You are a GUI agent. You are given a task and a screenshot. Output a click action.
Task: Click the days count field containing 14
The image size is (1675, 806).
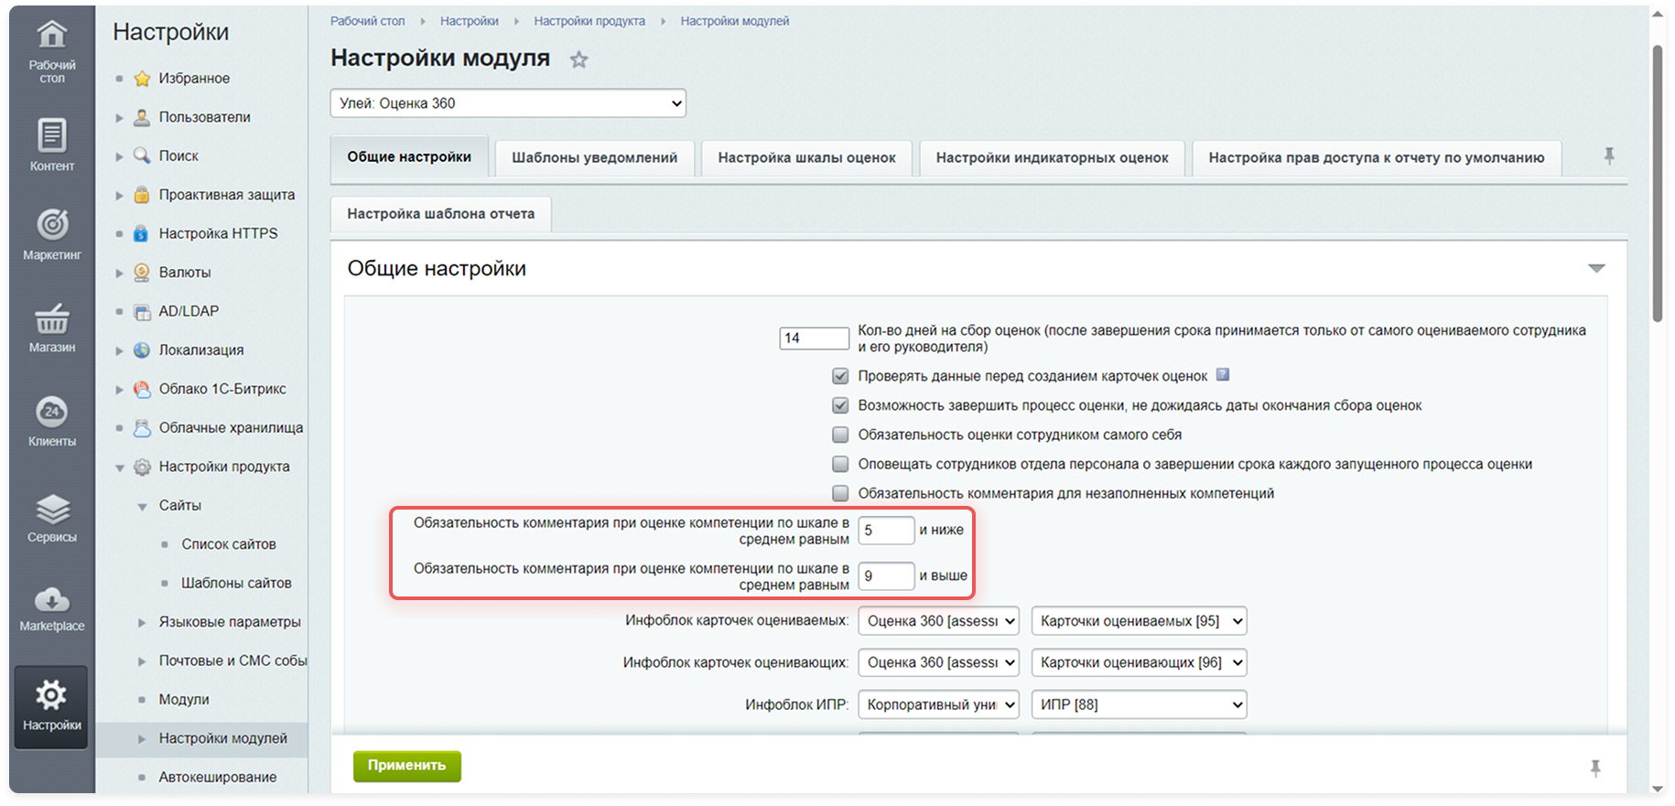pyautogui.click(x=814, y=339)
